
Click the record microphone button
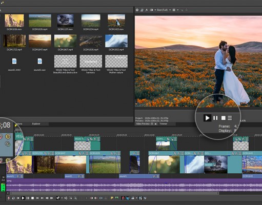coord(9,198)
